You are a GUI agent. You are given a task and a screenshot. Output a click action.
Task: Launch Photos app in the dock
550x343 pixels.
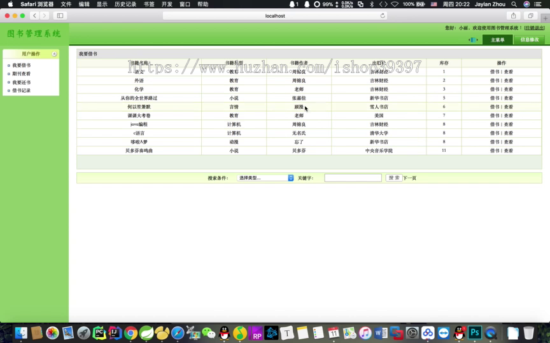pos(52,333)
